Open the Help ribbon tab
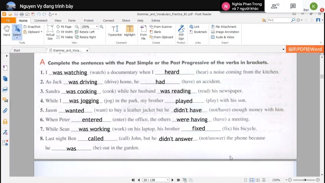 [x=140, y=21]
